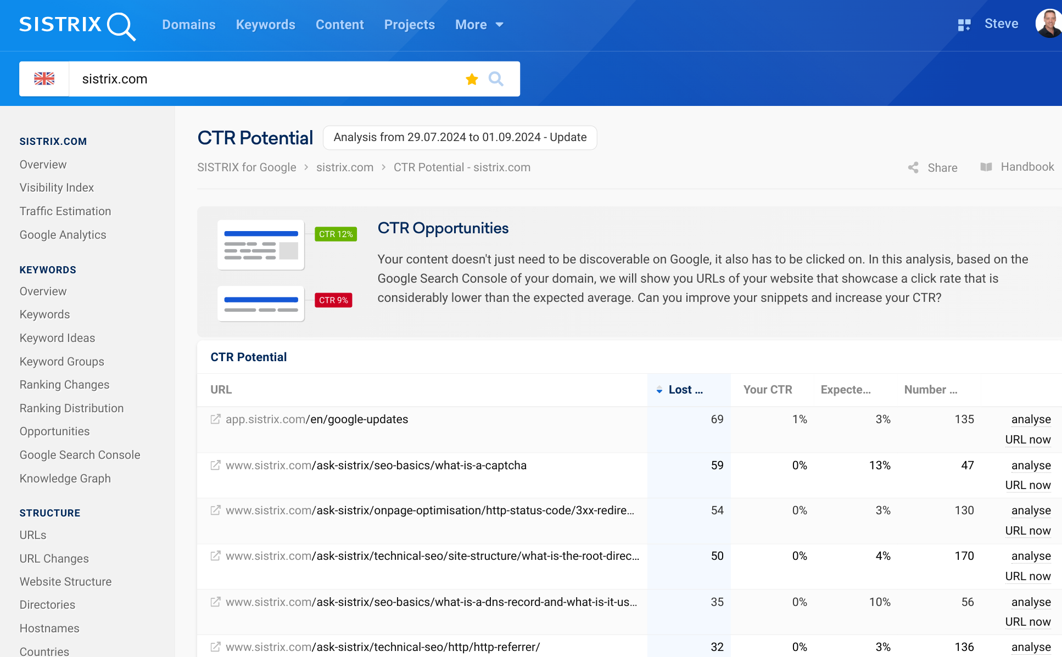Toggle the yellow favourite star in search bar
Screen dimensions: 1062x657
coord(472,79)
